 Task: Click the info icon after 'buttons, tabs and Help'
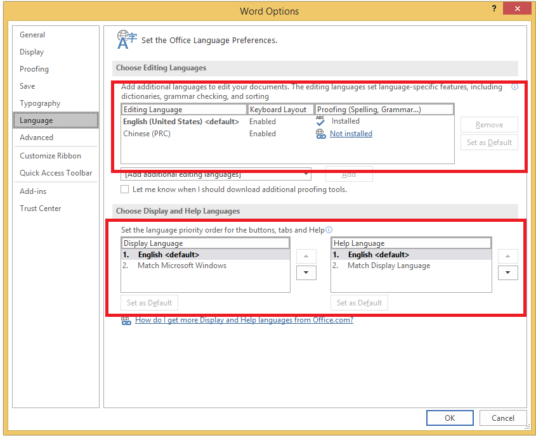[x=329, y=230]
